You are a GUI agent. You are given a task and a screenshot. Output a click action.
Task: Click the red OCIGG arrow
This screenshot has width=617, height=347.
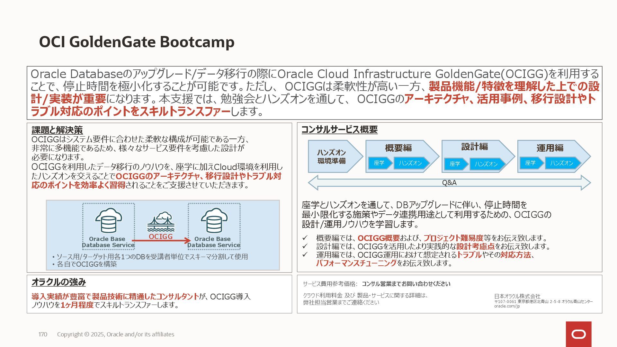[161, 240]
